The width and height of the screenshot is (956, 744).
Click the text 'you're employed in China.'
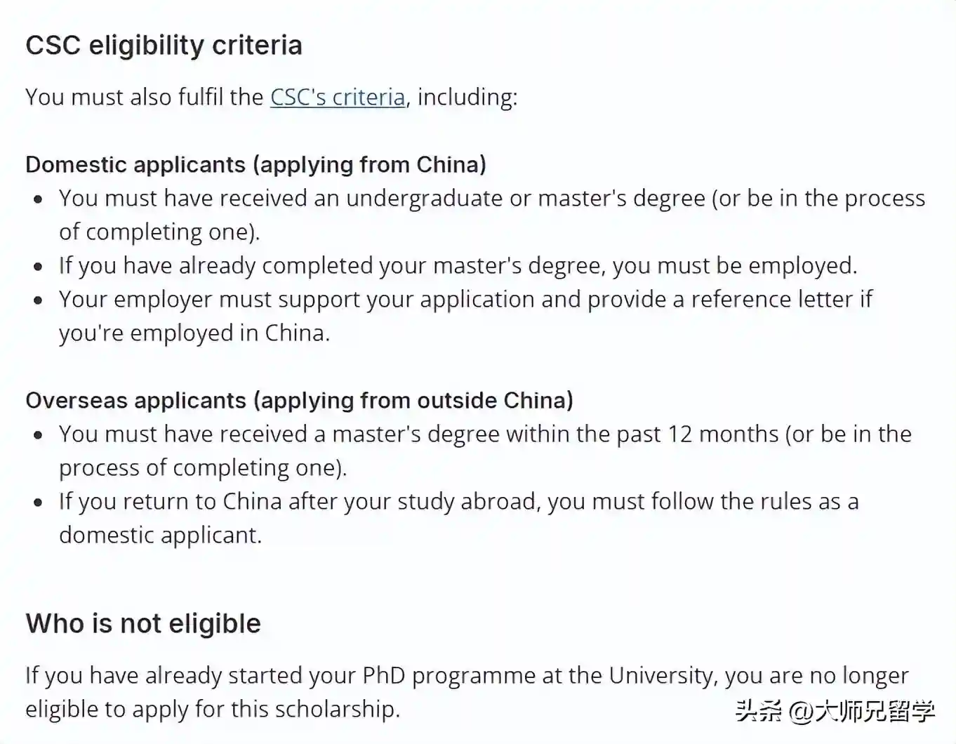pos(194,333)
